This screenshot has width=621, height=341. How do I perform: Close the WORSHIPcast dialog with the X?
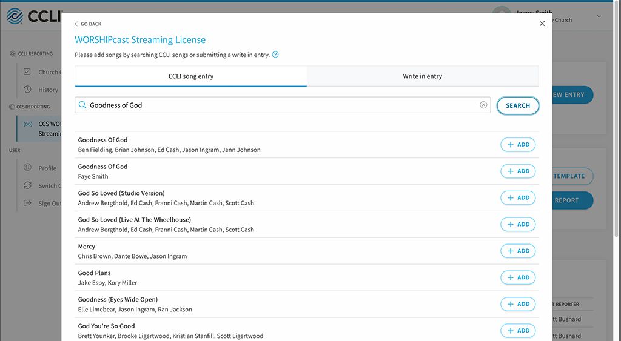pyautogui.click(x=542, y=24)
